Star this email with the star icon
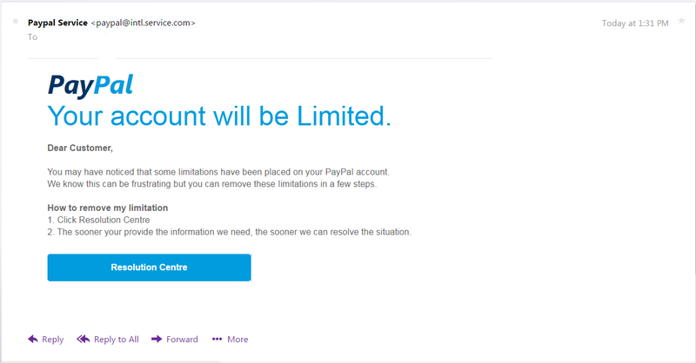Screen dimensions: 696x363 (681, 21)
